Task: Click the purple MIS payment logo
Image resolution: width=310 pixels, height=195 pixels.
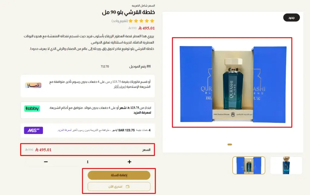Action: pos(33,130)
